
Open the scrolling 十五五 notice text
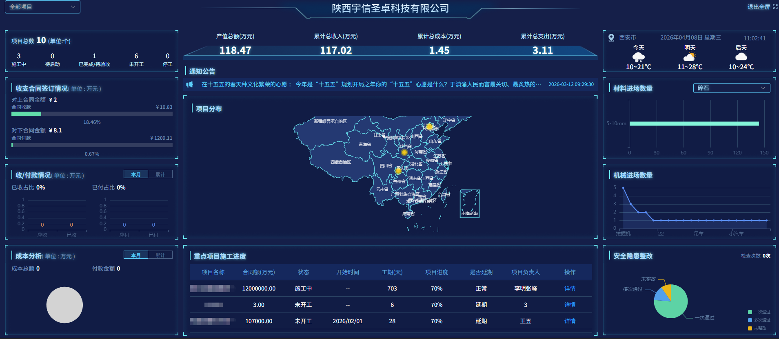pyautogui.click(x=371, y=84)
